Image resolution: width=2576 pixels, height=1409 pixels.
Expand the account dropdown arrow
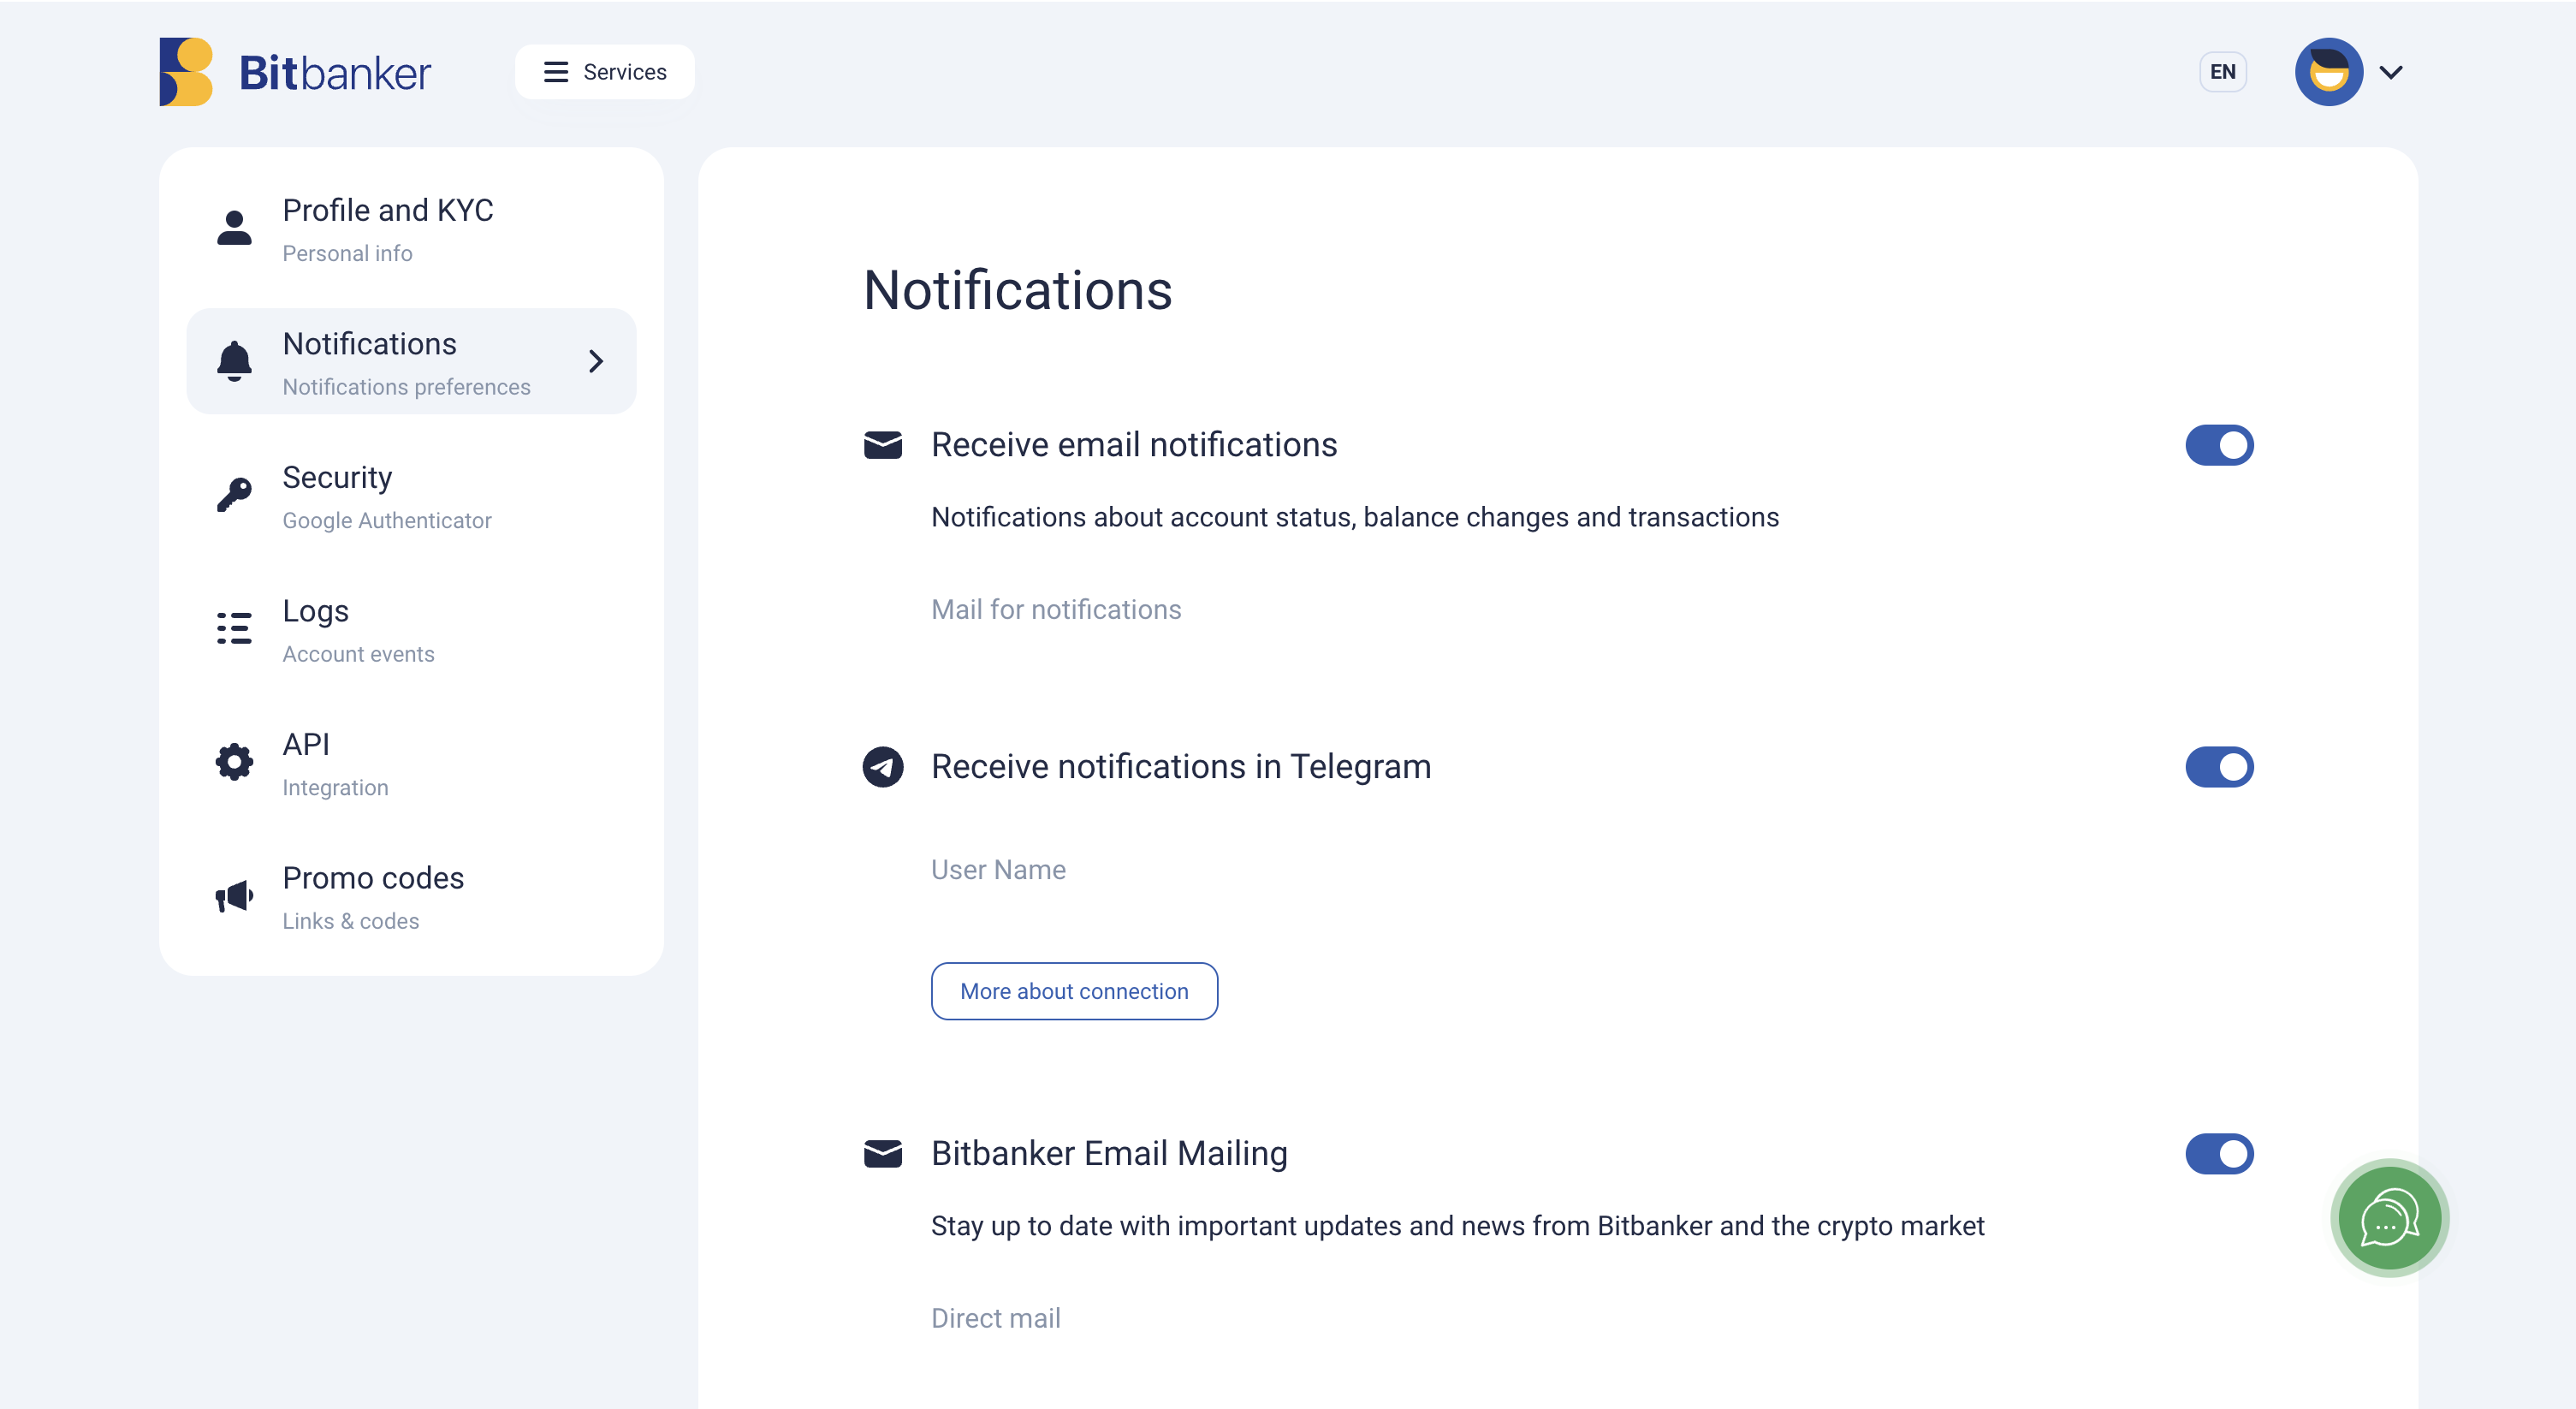[x=2391, y=72]
